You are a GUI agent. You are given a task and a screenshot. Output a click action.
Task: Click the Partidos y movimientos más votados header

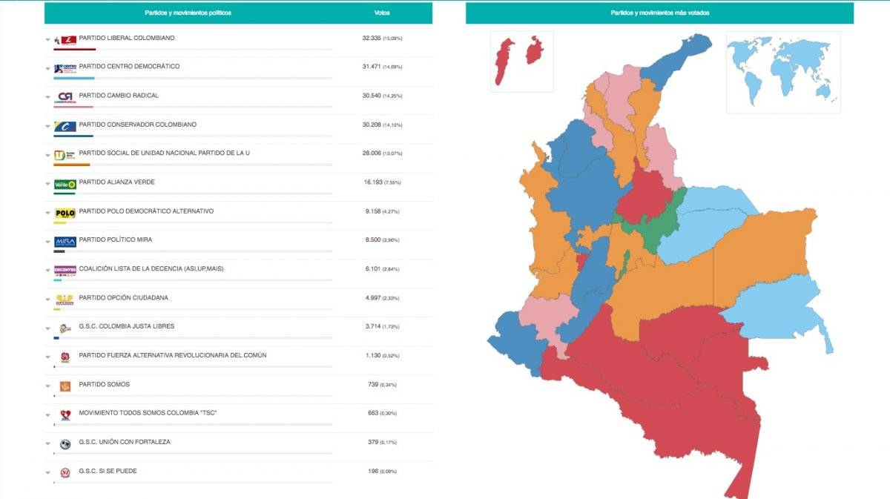click(x=659, y=13)
